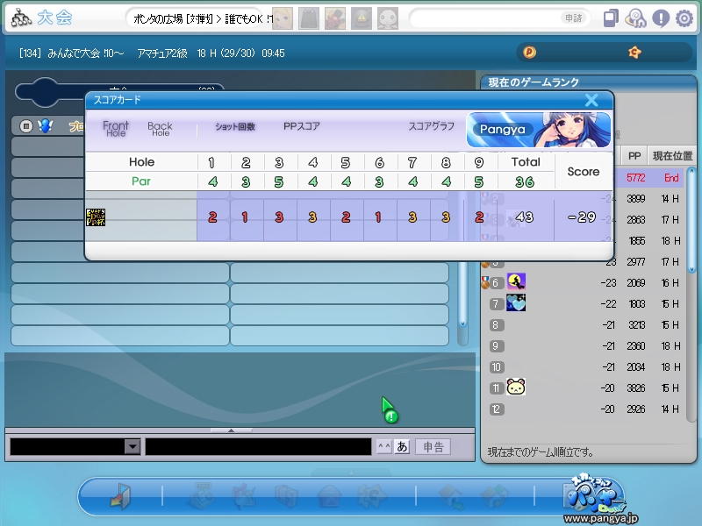Click the top row showing 5772 End
702x526 pixels.
tap(650, 178)
